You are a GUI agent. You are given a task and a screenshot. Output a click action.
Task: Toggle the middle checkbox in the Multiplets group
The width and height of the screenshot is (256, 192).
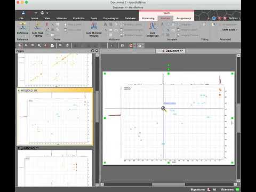[x=122, y=30]
